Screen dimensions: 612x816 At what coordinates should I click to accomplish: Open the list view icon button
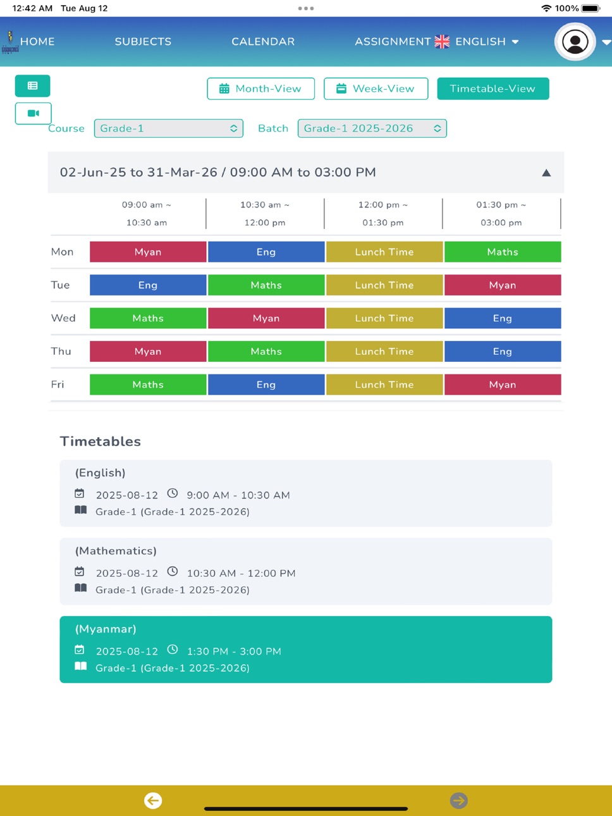[33, 86]
